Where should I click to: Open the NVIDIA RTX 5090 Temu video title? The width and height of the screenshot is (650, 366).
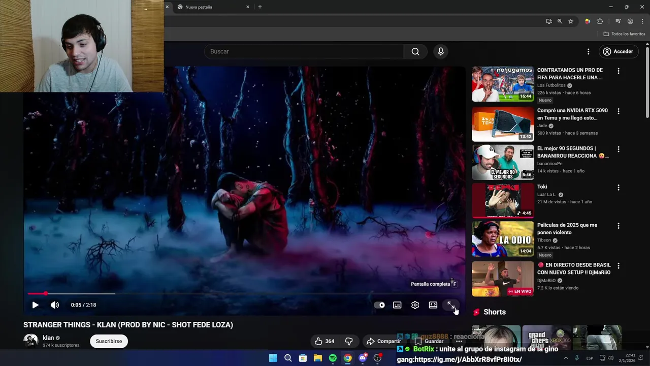pyautogui.click(x=572, y=114)
